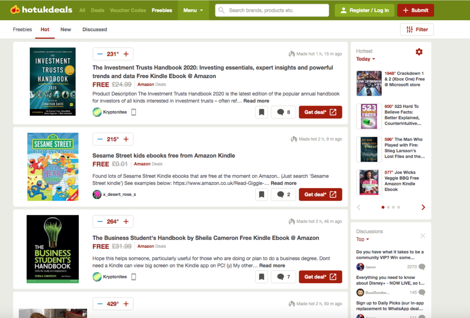The height and width of the screenshot is (318, 470).
Task: Click the Submit button
Action: point(415,10)
